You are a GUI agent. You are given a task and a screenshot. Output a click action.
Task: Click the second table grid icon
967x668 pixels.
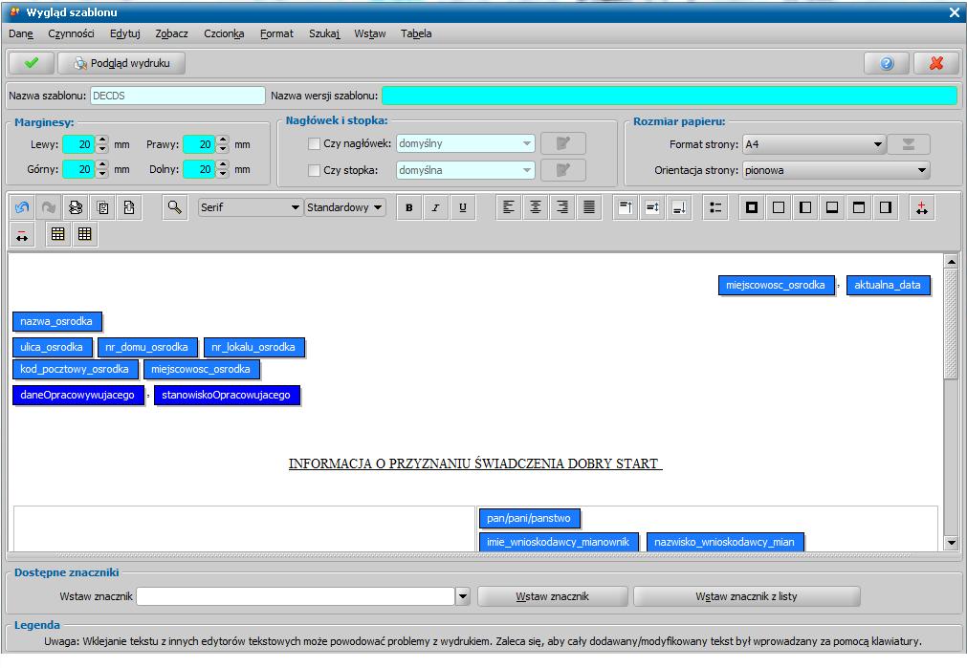(x=85, y=234)
